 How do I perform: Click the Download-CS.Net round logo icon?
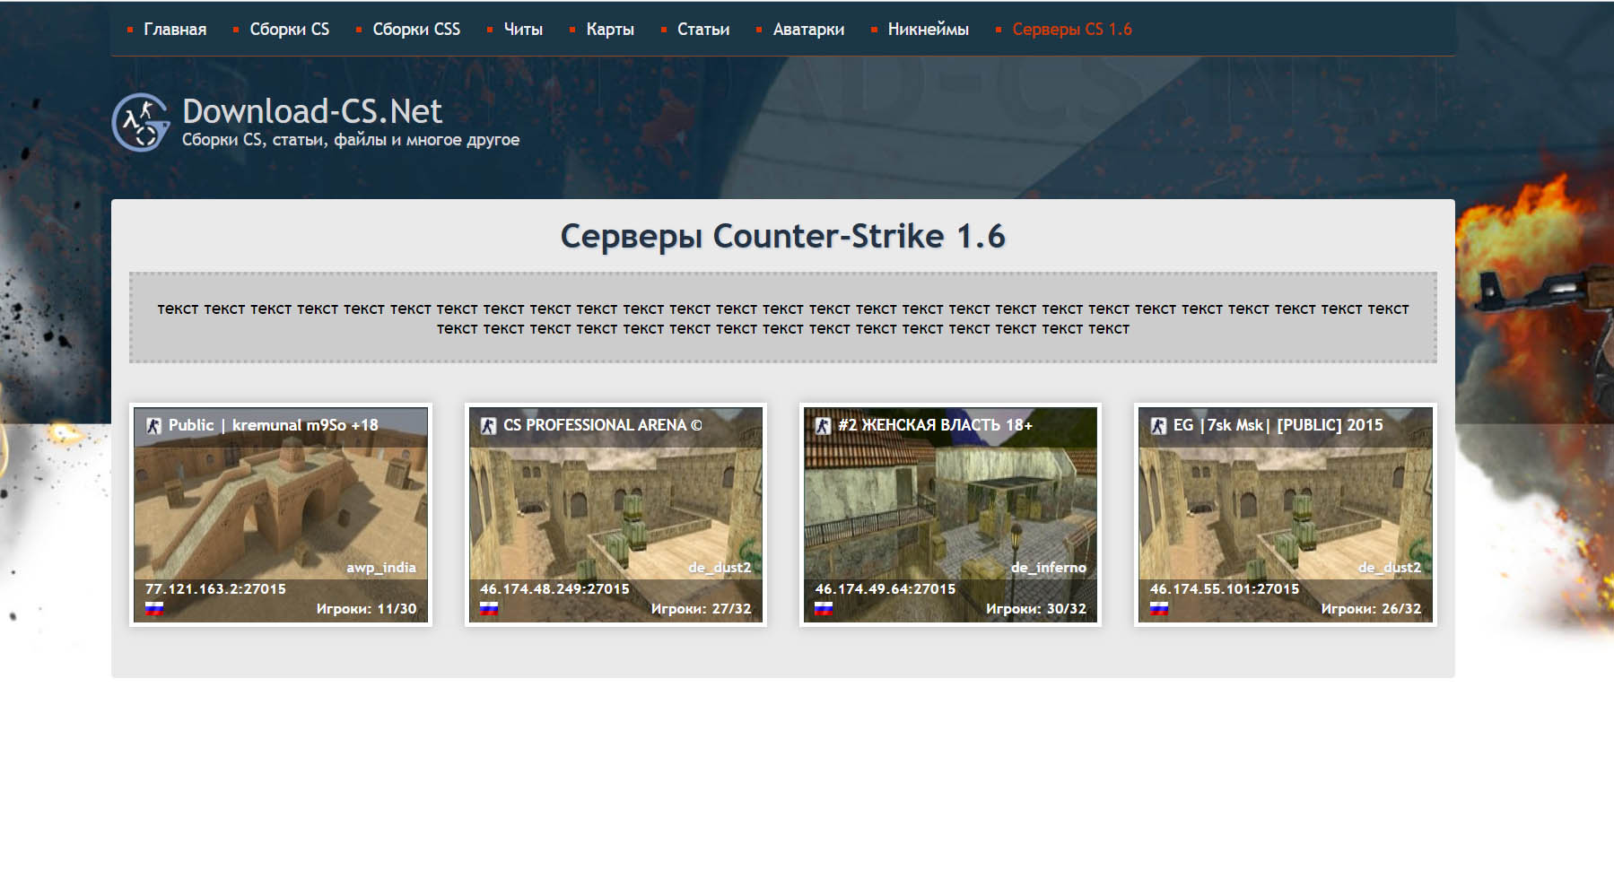point(141,122)
